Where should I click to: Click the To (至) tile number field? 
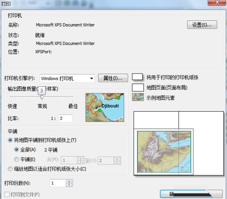click(106, 160)
